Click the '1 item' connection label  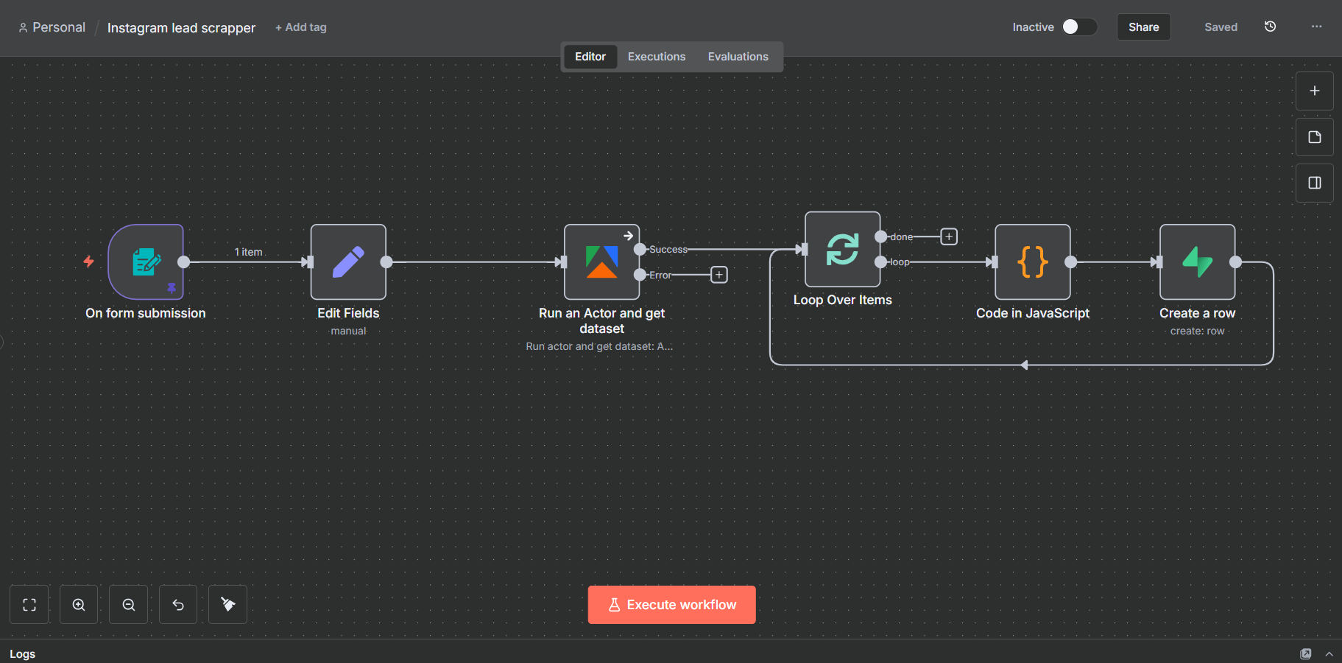[x=249, y=252]
